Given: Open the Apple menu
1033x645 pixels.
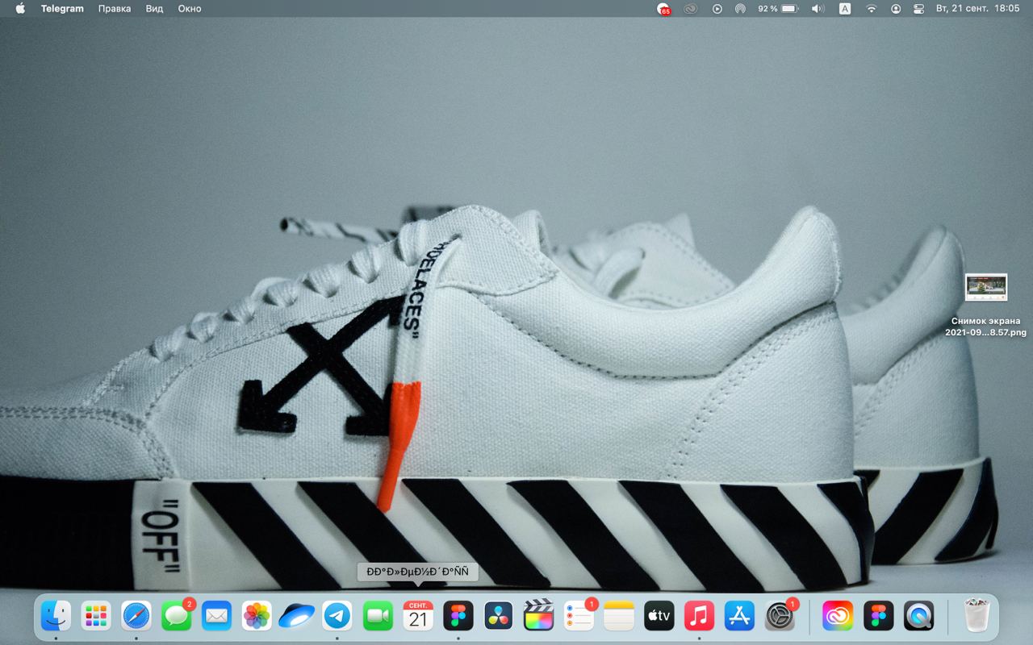Looking at the screenshot, I should coord(20,8).
